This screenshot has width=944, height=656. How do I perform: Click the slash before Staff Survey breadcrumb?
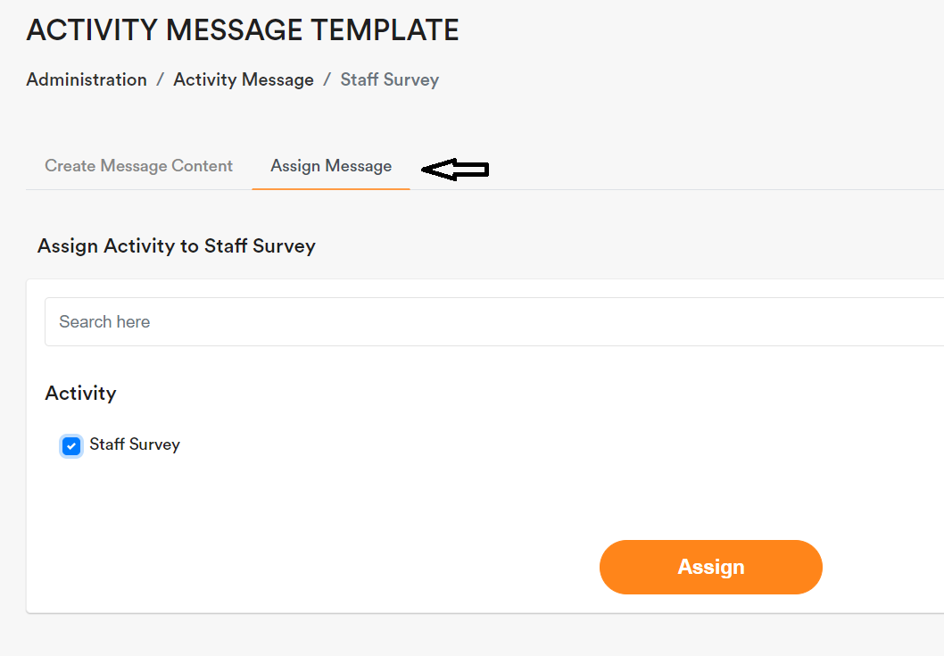click(327, 79)
